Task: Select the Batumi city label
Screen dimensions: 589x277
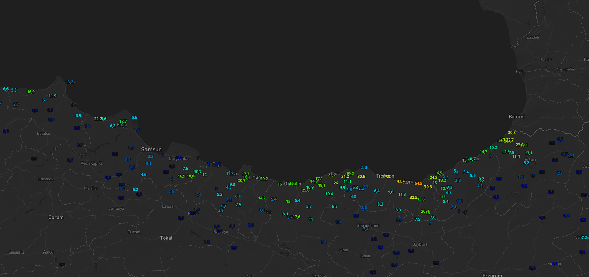Action: coord(516,117)
